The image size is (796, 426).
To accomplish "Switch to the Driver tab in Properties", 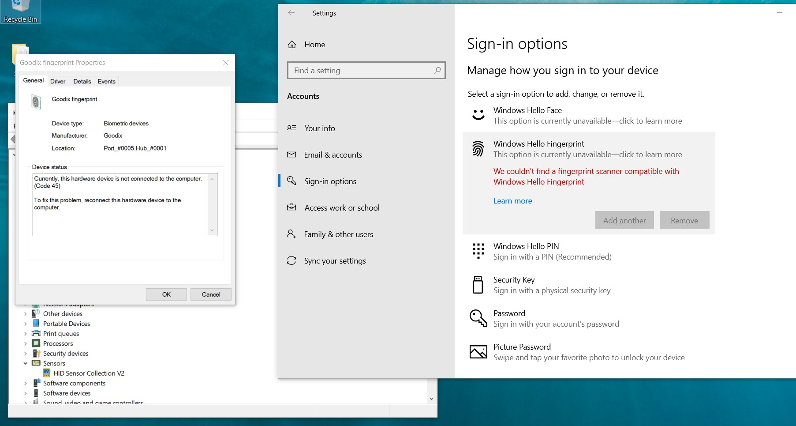I will coord(58,81).
